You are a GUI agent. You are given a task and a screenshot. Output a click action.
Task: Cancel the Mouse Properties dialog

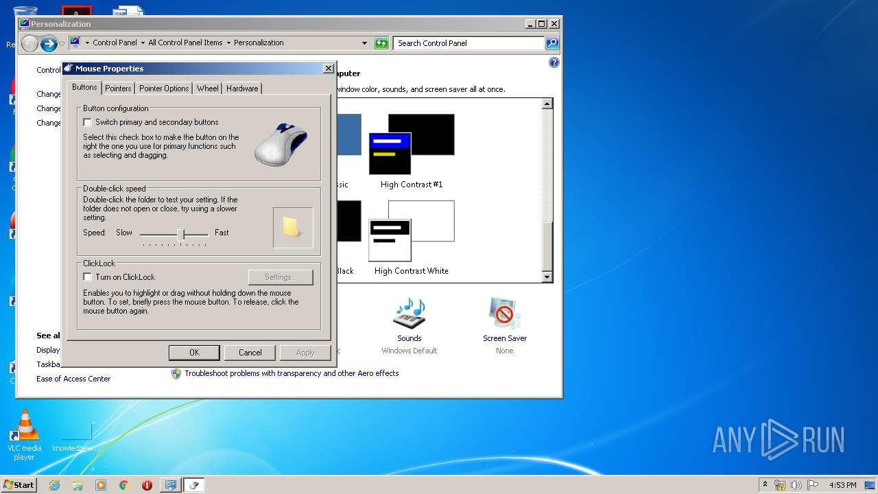[x=250, y=353]
